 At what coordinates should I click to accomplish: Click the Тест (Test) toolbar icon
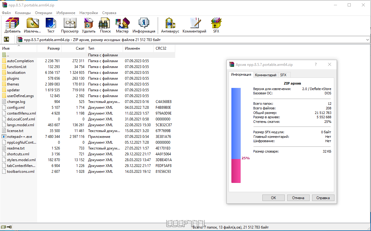click(51, 25)
